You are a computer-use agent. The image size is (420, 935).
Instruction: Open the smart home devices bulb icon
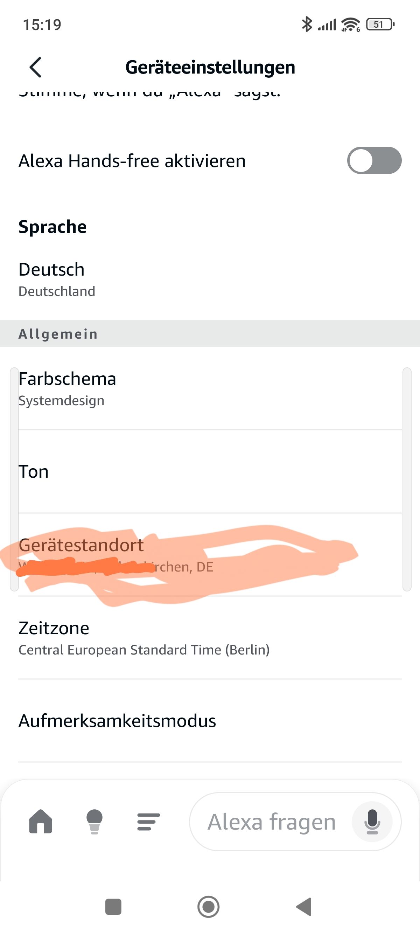pyautogui.click(x=94, y=822)
